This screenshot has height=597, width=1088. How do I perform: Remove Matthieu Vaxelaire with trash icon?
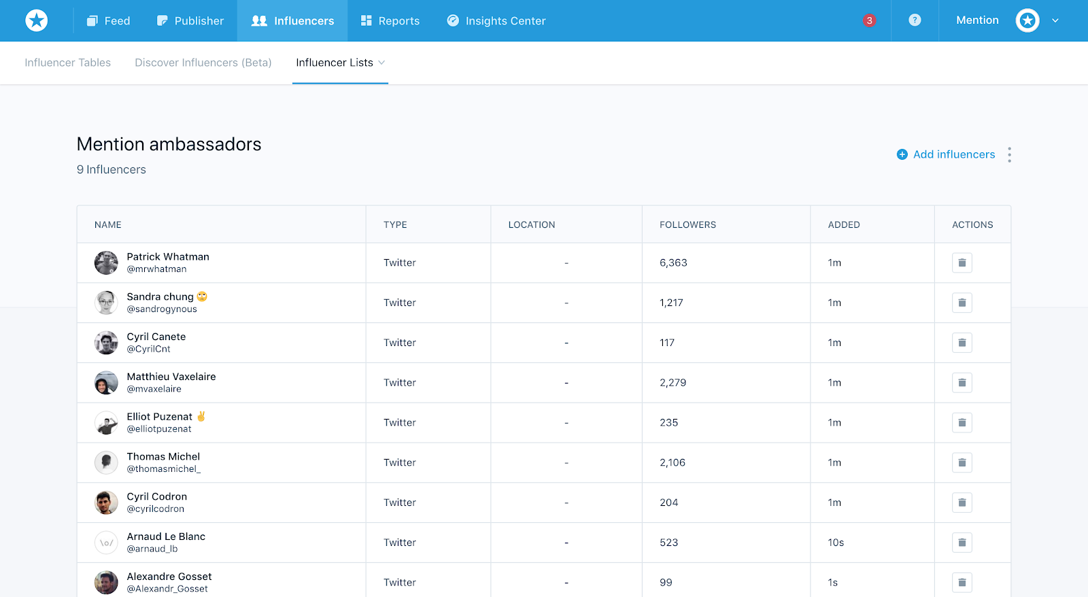click(962, 383)
